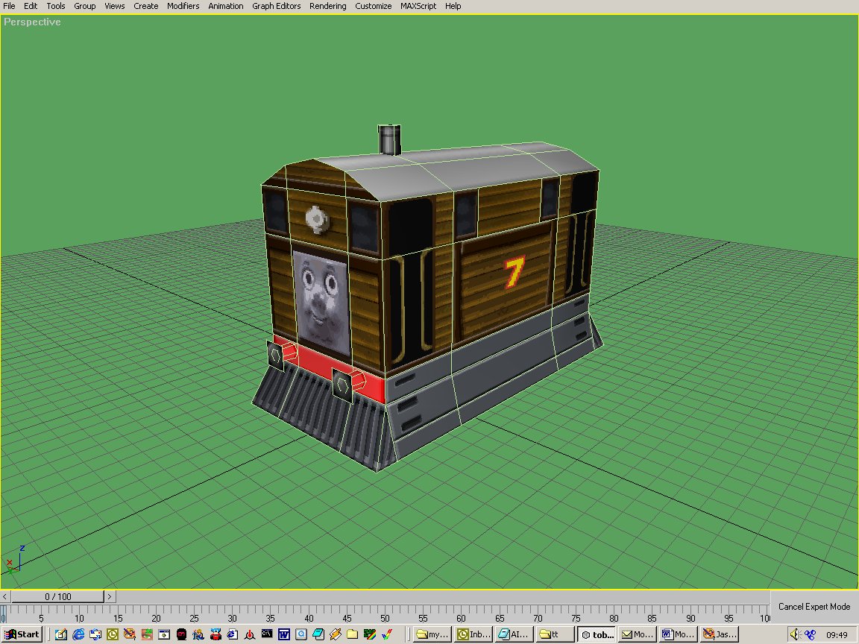Click the active 'tob...' taskbar button
The width and height of the screenshot is (859, 644).
click(596, 635)
